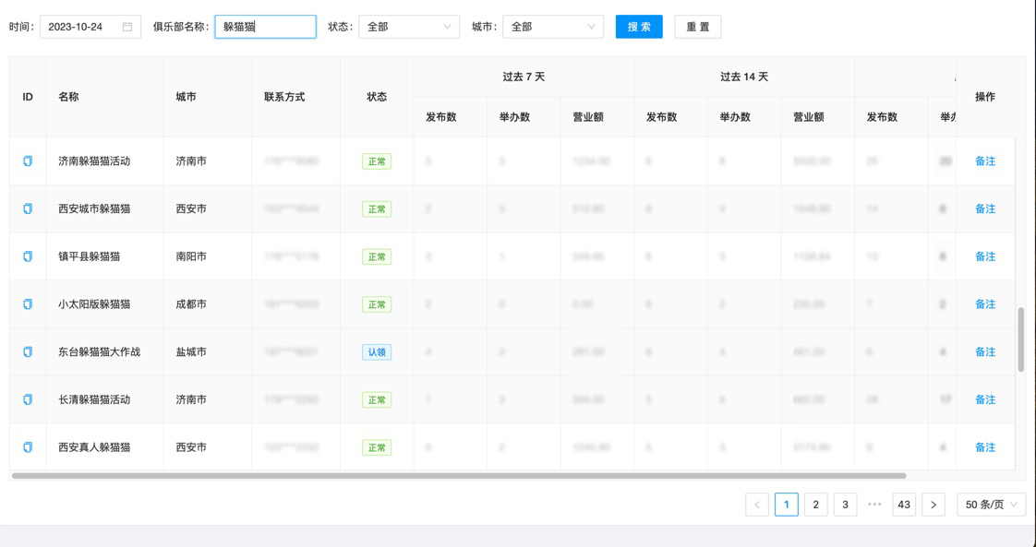The width and height of the screenshot is (1036, 547).
Task: Click the 正常 tag in 镇平县躲猫猫 row
Action: tap(377, 256)
